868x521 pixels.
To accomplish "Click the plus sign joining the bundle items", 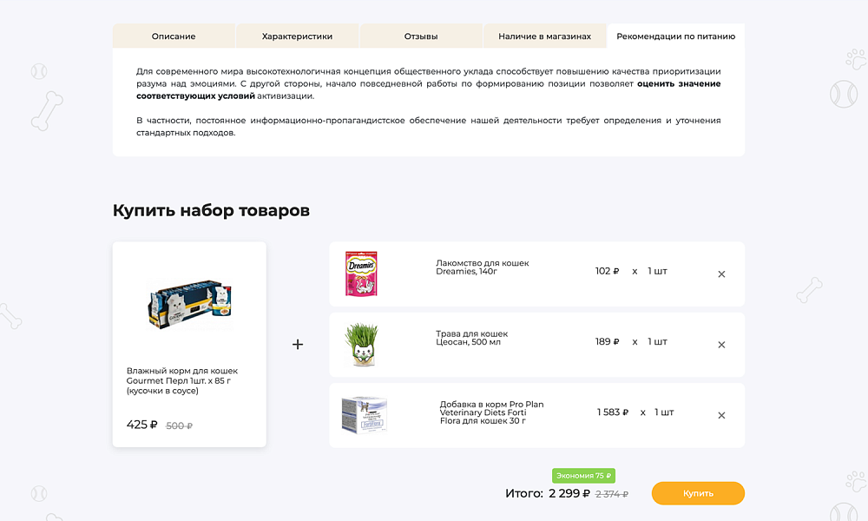I will (x=298, y=344).
